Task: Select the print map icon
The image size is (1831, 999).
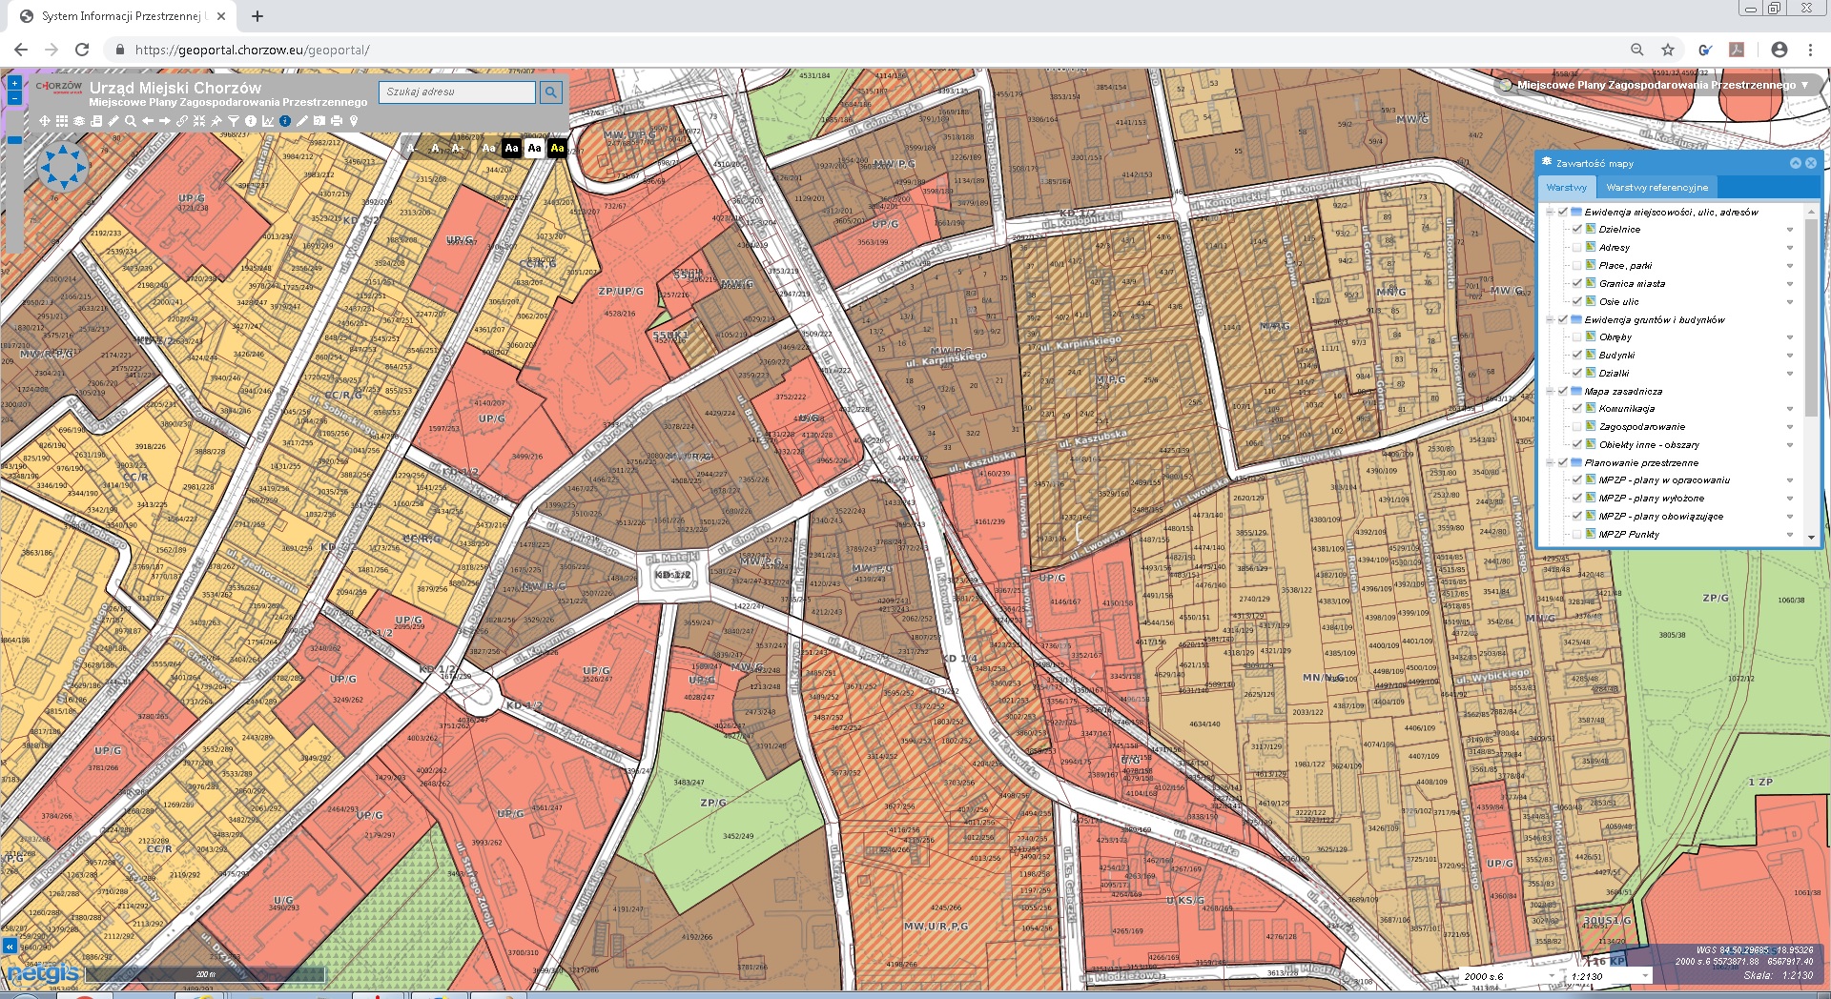Action: click(337, 121)
